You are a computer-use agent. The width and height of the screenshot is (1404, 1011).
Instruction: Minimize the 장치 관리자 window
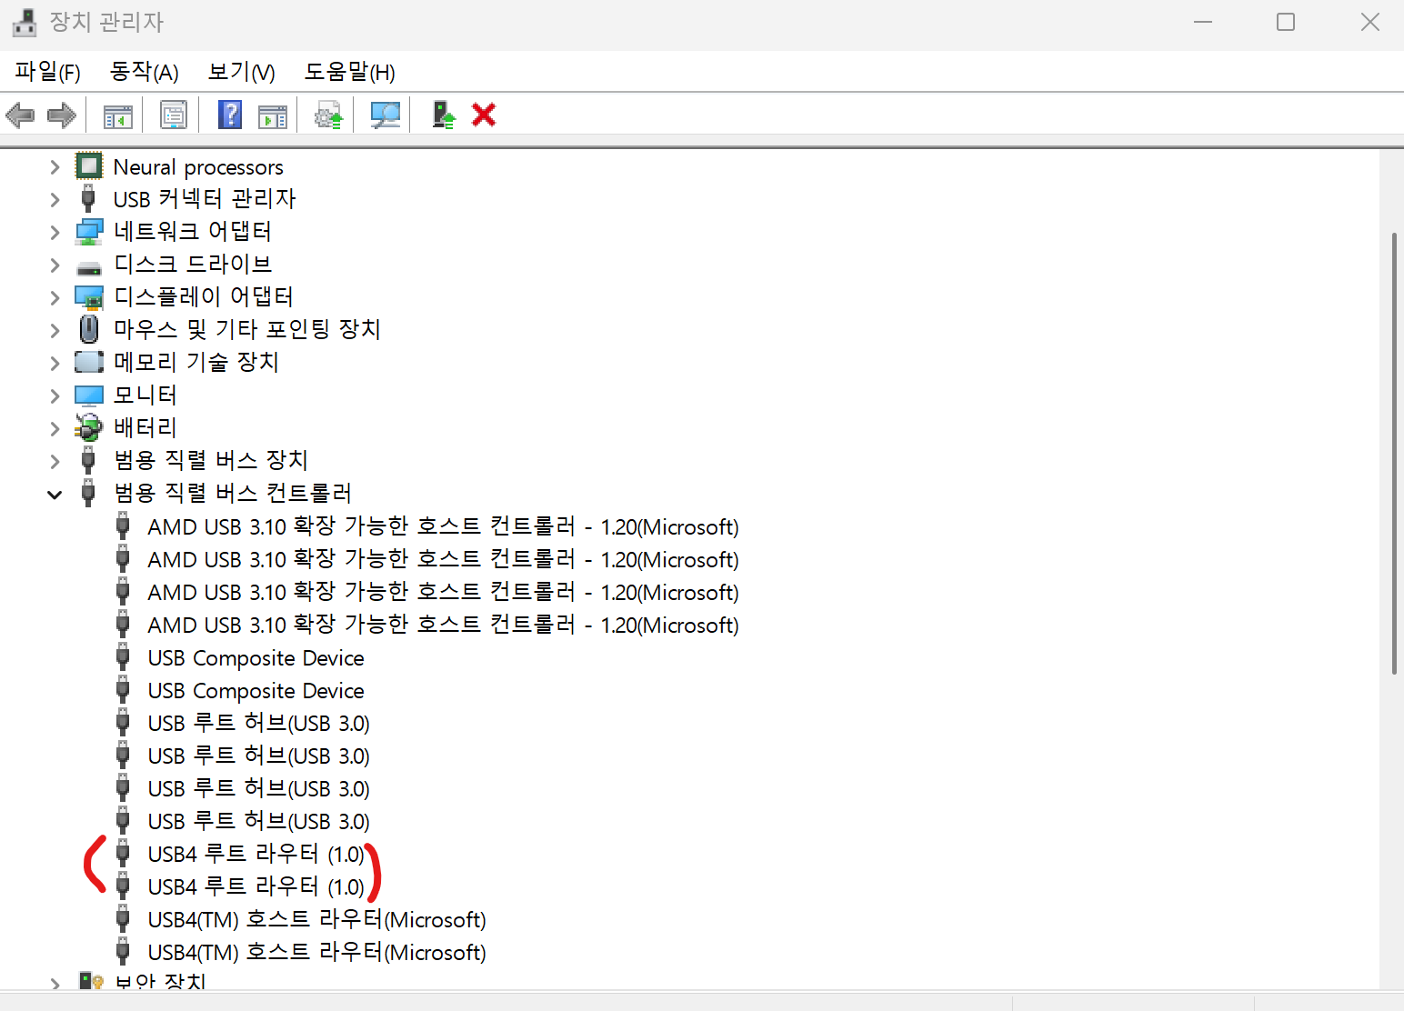click(1203, 22)
